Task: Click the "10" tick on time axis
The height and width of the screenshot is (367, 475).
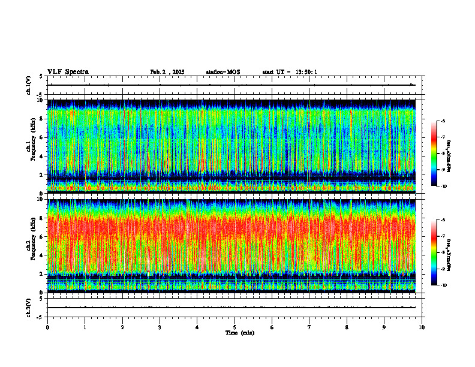Action: pos(422,327)
